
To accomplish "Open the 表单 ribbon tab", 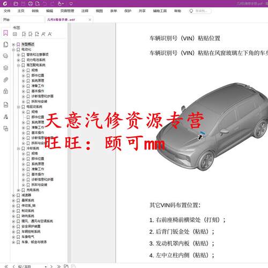I will (x=114, y=11).
